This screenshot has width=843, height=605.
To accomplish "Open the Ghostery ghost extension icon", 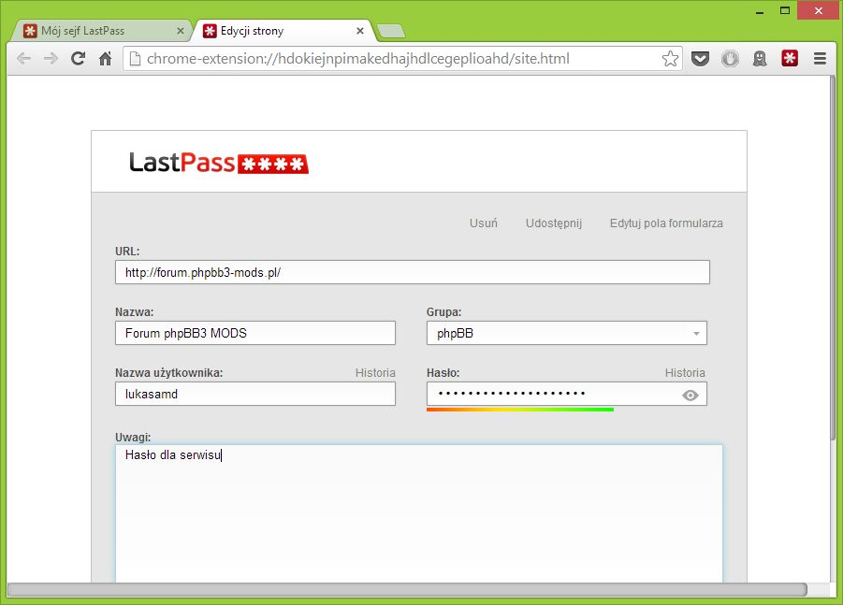I will tap(760, 59).
